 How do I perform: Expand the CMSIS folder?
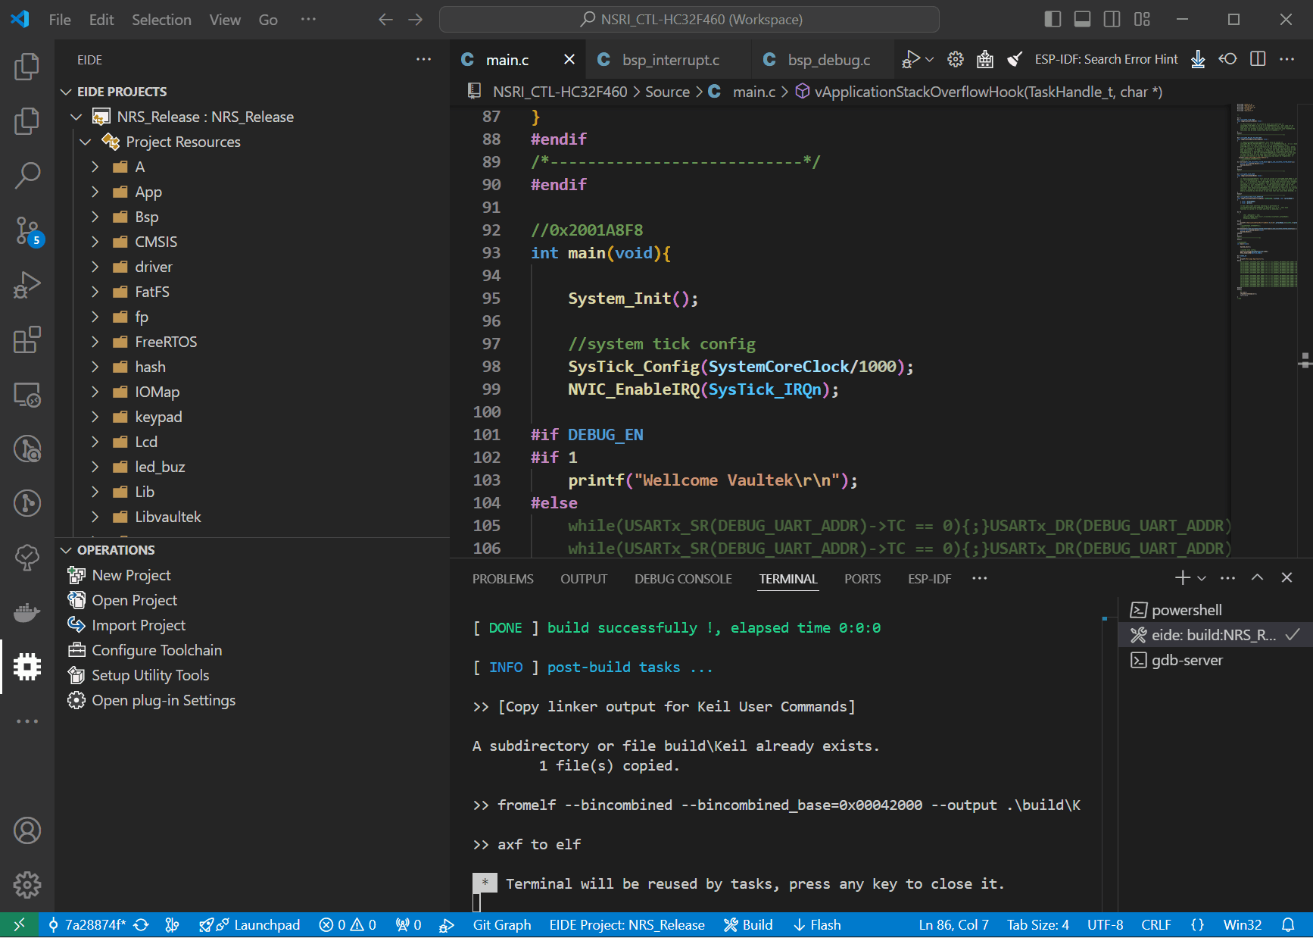click(x=94, y=242)
